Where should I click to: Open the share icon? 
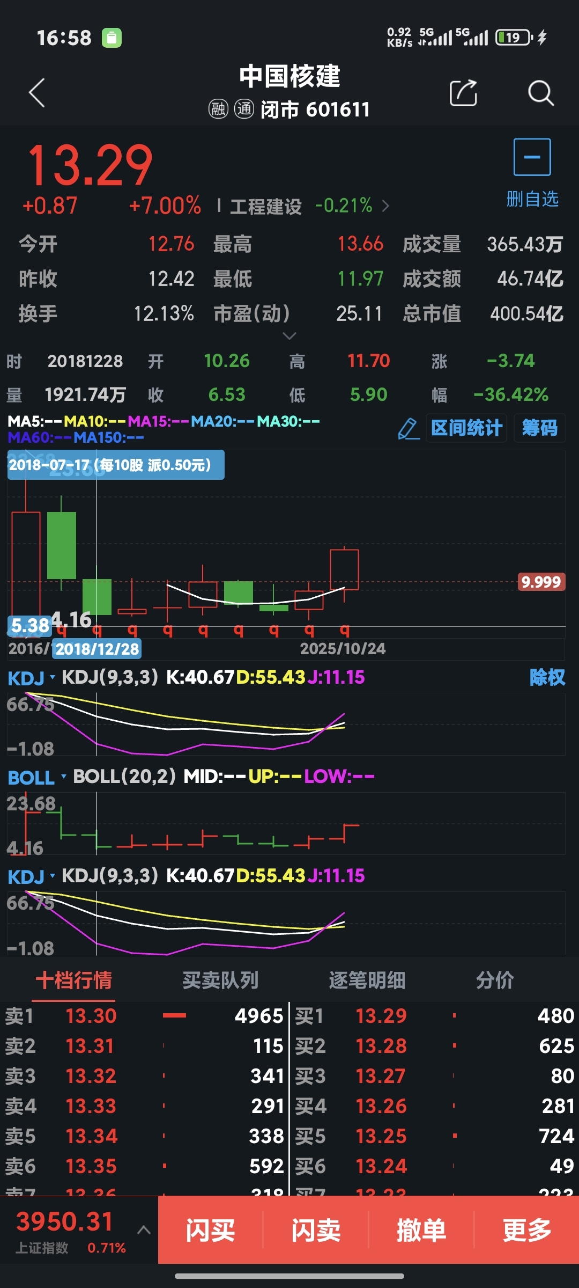click(x=463, y=93)
